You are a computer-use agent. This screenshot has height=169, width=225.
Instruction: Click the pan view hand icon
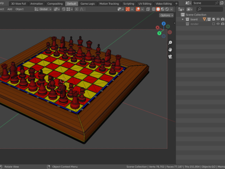(170, 50)
